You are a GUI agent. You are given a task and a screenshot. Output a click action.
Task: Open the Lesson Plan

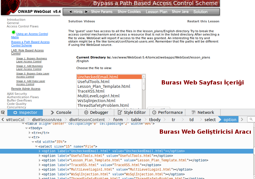pos(156,12)
